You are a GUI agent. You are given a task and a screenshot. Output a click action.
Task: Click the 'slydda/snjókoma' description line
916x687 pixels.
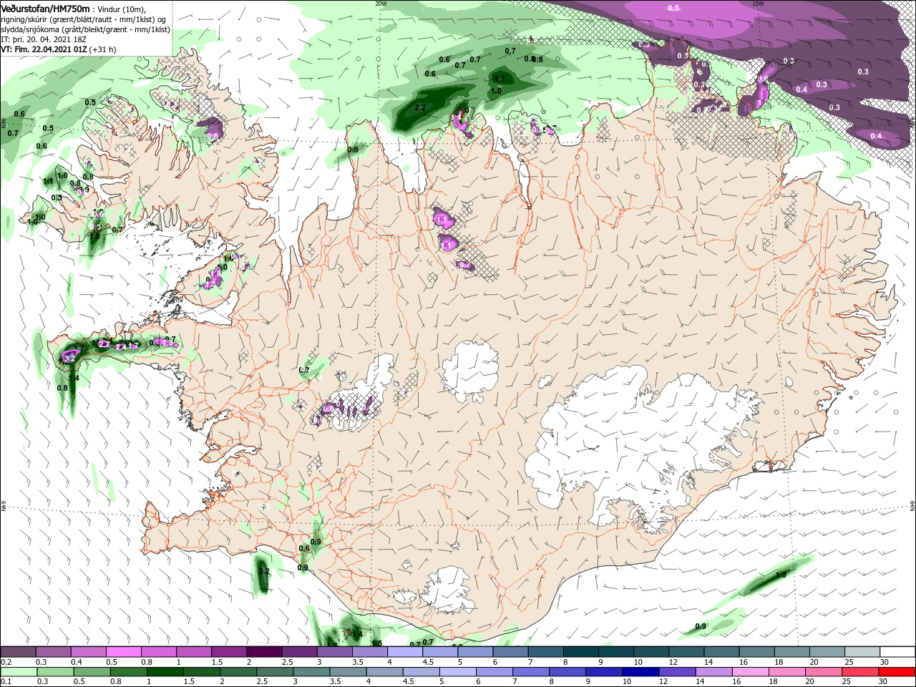85,29
